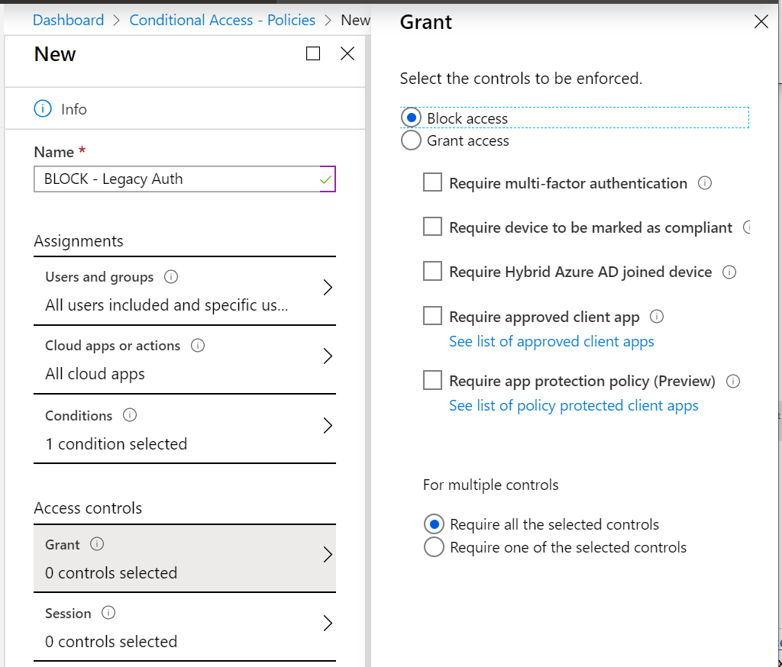This screenshot has height=667, width=782.
Task: Open See list of policy protected client apps
Action: (x=574, y=406)
